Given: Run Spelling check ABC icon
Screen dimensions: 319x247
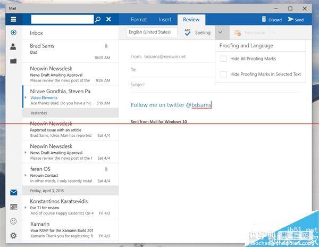Looking at the screenshot, I should [x=187, y=32].
